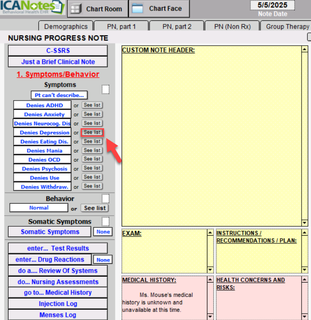Click the Note Date field 5/5/2025

[x=273, y=5]
